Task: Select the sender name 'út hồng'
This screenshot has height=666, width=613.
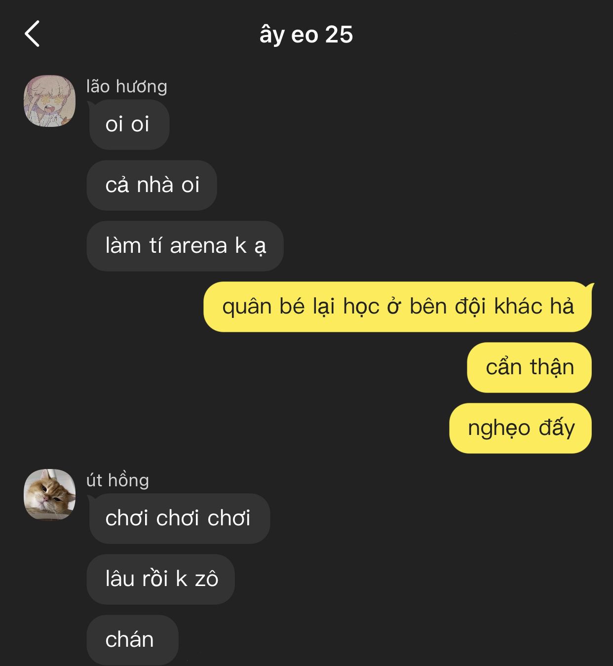Action: click(x=117, y=480)
